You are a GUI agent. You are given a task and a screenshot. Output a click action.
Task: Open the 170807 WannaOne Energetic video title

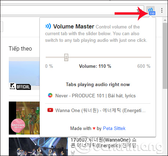click(x=104, y=143)
